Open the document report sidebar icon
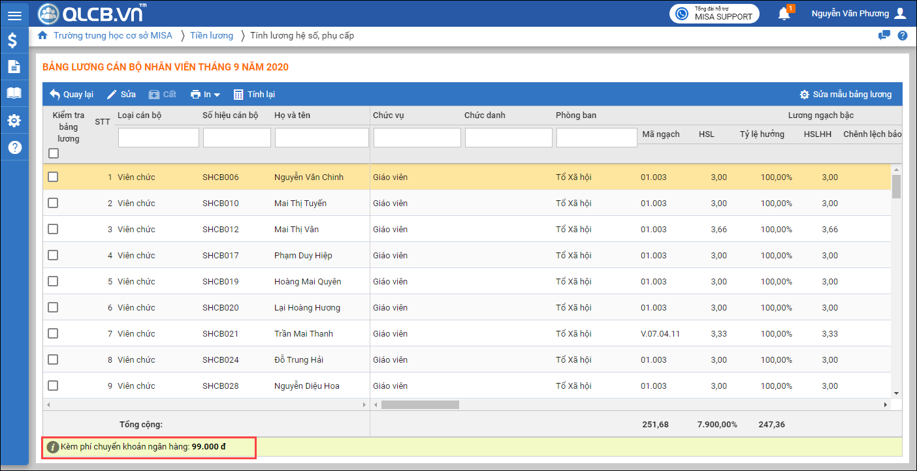Image resolution: width=917 pixels, height=471 pixels. pyautogui.click(x=14, y=67)
